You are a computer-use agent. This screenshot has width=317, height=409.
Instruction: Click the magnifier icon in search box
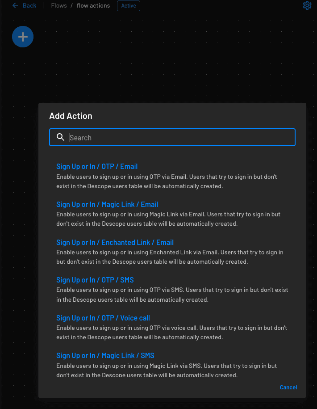coord(60,137)
